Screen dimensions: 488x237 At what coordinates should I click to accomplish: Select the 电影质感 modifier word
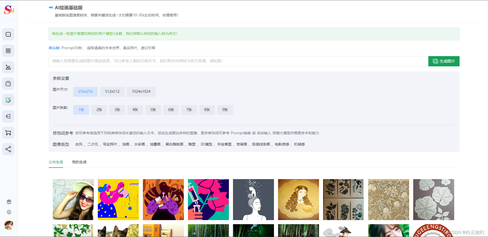click(x=282, y=144)
